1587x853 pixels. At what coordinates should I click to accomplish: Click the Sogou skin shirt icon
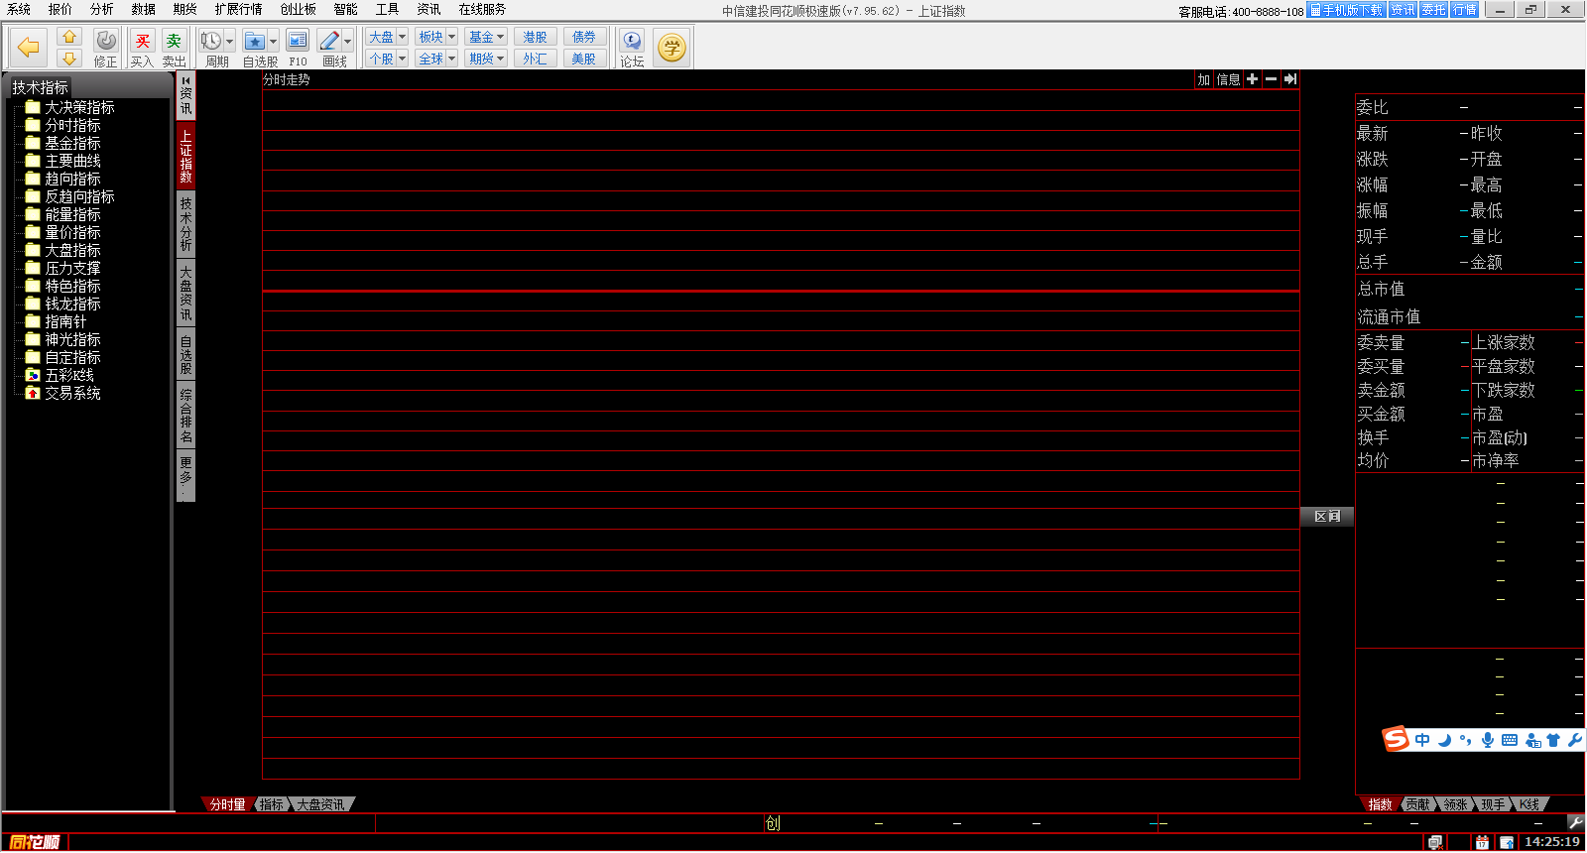(1553, 740)
